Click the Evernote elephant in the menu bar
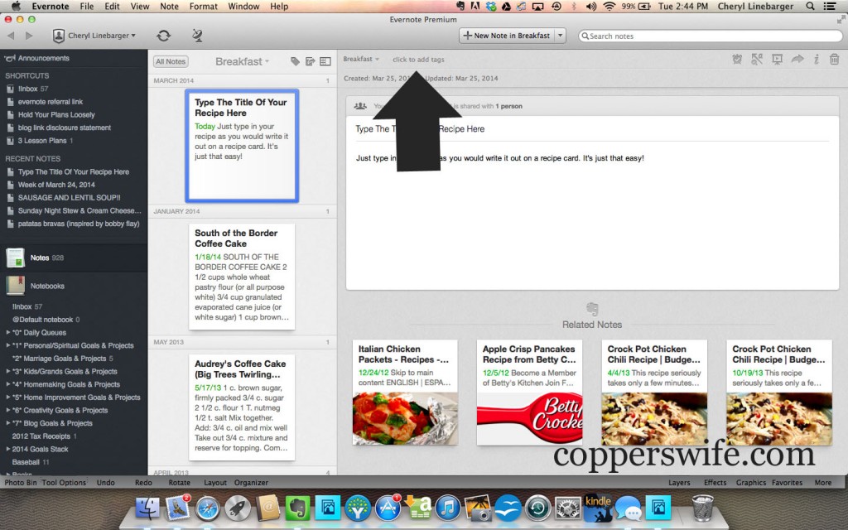Viewport: 848px width, 530px height. 460,7
